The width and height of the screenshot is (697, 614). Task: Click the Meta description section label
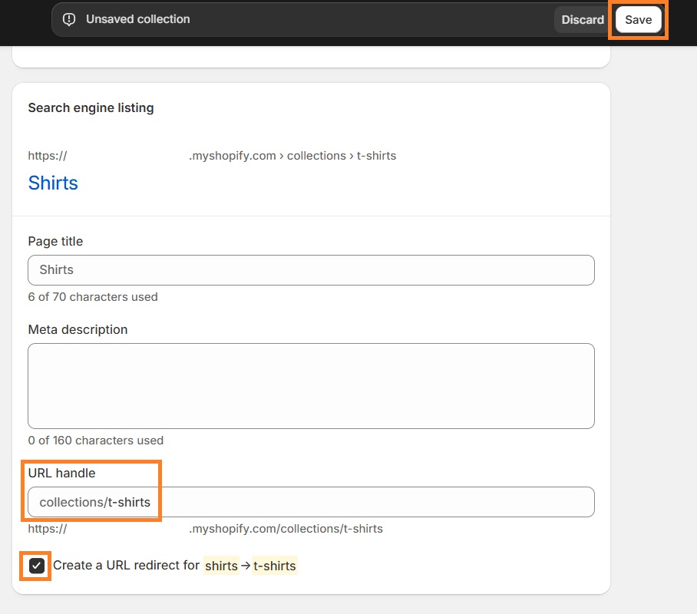78,329
